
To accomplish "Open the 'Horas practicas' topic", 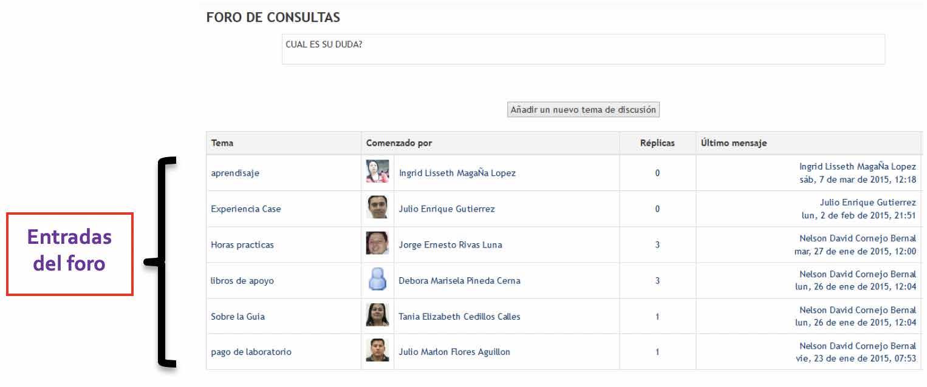I will pyautogui.click(x=242, y=245).
